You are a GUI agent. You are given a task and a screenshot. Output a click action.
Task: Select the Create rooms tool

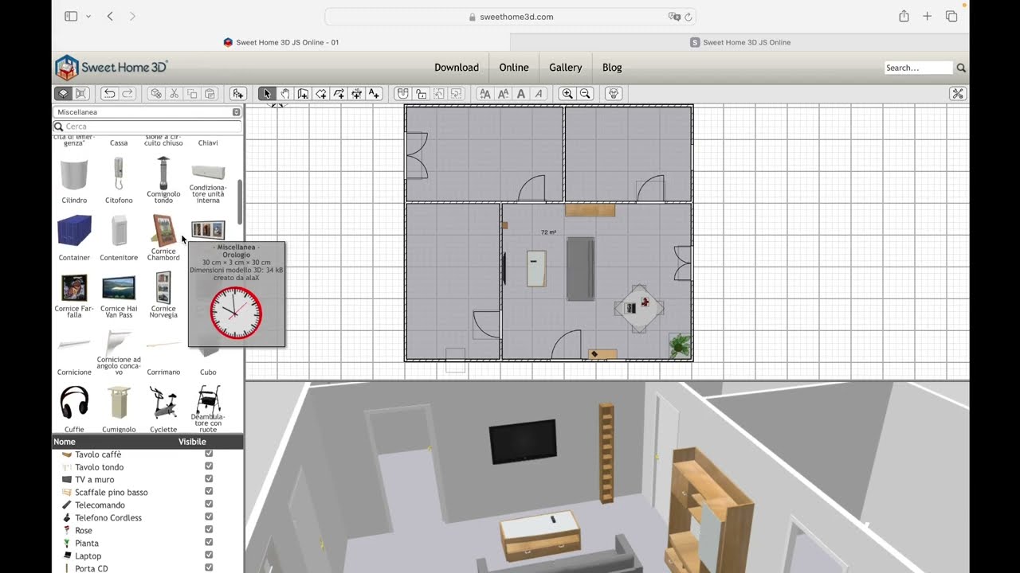click(x=320, y=94)
